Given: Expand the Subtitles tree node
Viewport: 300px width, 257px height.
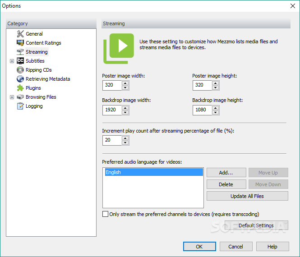Looking at the screenshot, I should pyautogui.click(x=12, y=61).
